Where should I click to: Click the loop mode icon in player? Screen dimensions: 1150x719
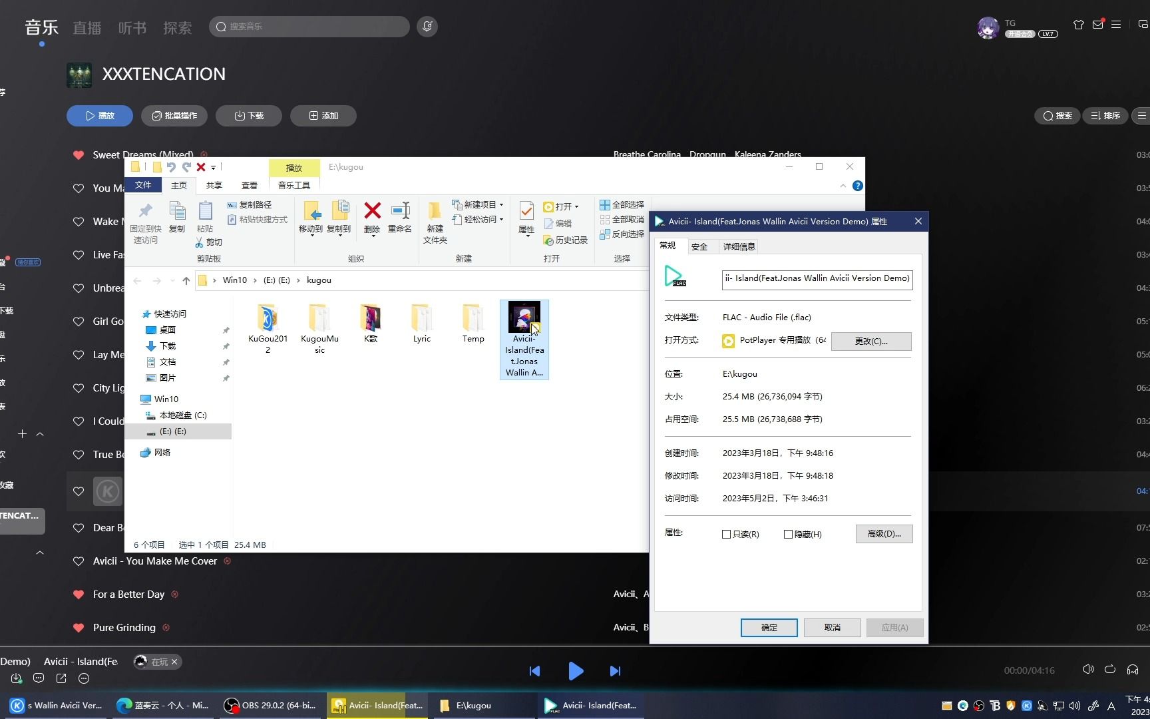(1110, 670)
